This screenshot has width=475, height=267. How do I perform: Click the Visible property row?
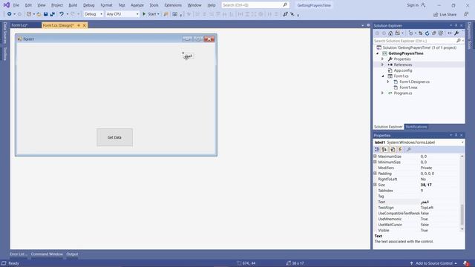point(417,231)
